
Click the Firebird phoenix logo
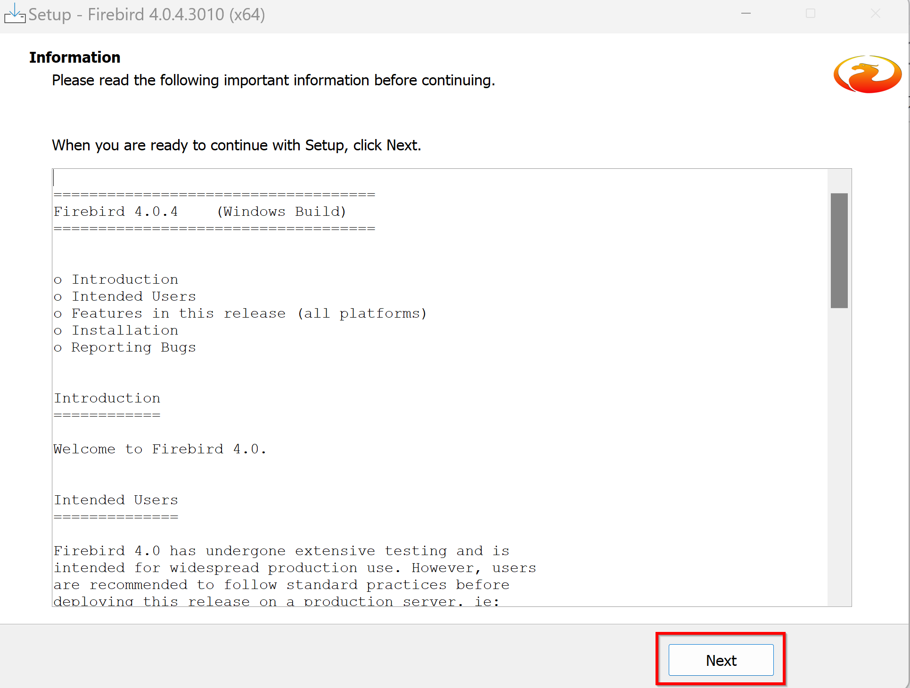pyautogui.click(x=868, y=74)
